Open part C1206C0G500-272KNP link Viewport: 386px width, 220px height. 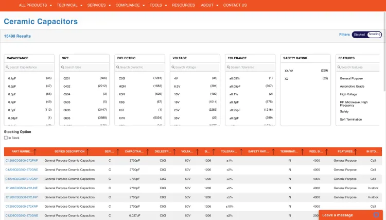click(22, 207)
